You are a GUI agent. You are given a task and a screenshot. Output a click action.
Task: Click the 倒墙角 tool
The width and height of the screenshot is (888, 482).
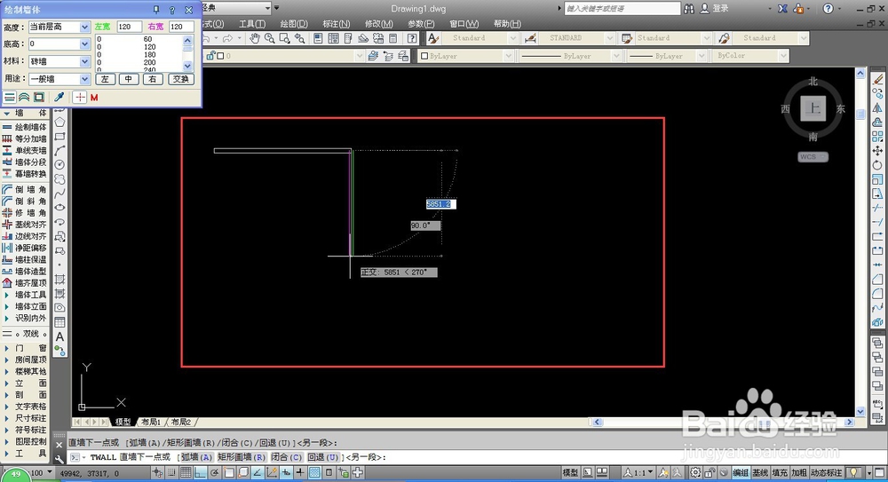pyautogui.click(x=25, y=190)
